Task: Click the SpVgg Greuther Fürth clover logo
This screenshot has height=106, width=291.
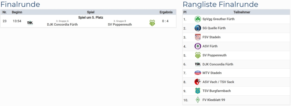Action: click(x=198, y=19)
